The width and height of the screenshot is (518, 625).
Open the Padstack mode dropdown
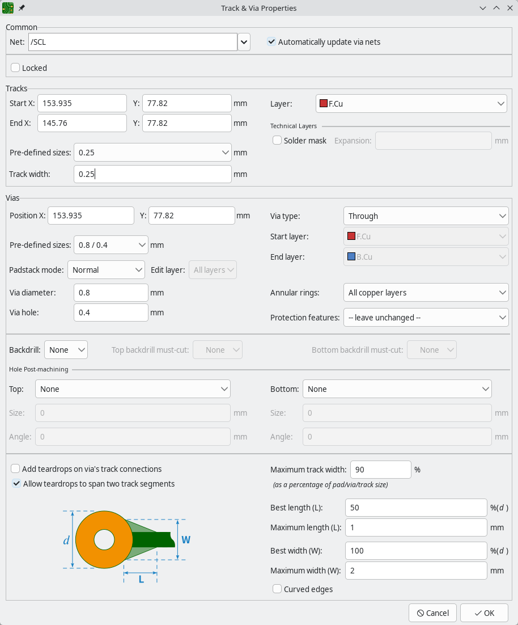[106, 270]
